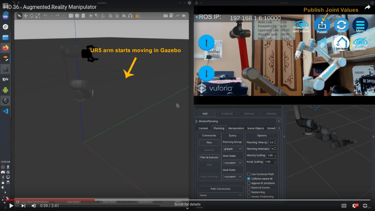375x211 pixels.
Task: Toggle the snap magnet tool in Gazebo
Action: [x=130, y=16]
